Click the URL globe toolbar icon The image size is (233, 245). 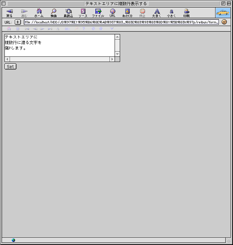[113, 13]
